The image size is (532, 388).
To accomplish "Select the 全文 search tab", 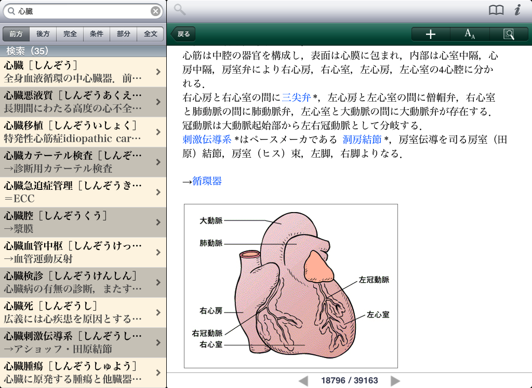I will (151, 34).
